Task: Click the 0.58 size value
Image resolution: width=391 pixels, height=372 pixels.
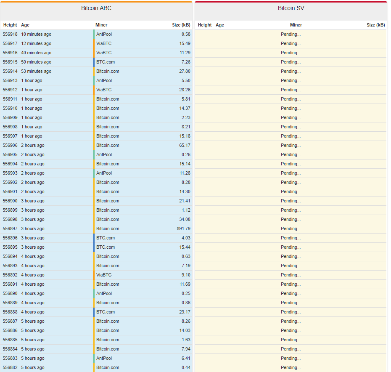Action: [x=186, y=34]
